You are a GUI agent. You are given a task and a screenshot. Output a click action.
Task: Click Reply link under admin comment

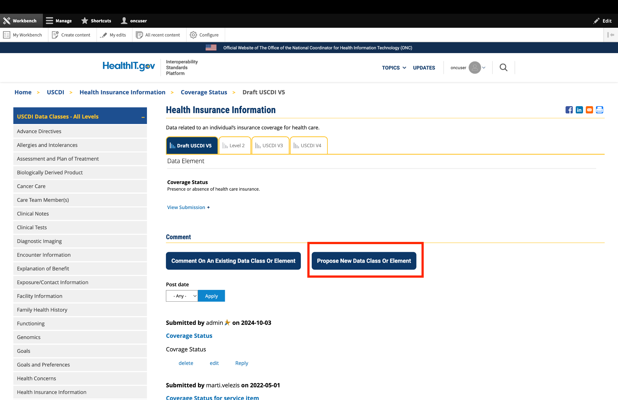241,363
